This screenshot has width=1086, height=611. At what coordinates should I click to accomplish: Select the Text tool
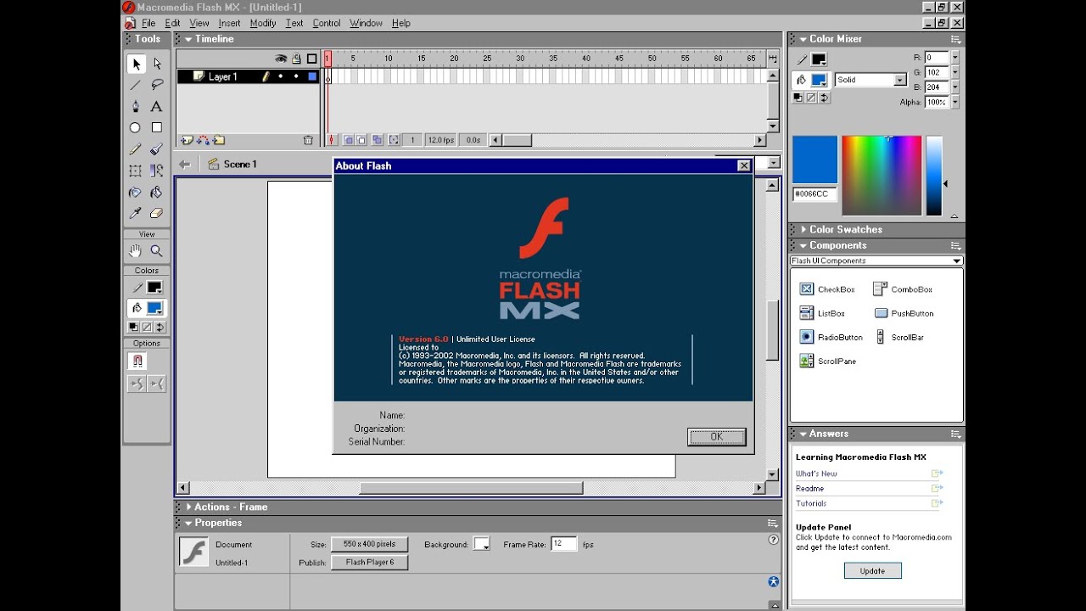click(x=157, y=106)
